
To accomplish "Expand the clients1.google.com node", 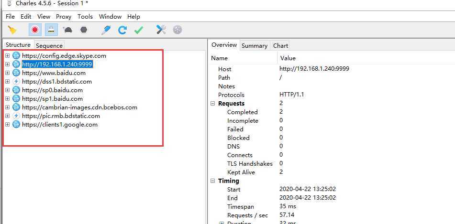I will (8, 125).
